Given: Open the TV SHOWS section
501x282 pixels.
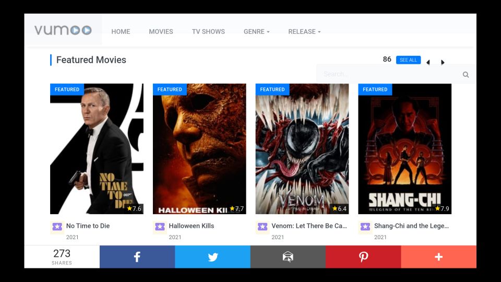Looking at the screenshot, I should pyautogui.click(x=208, y=32).
